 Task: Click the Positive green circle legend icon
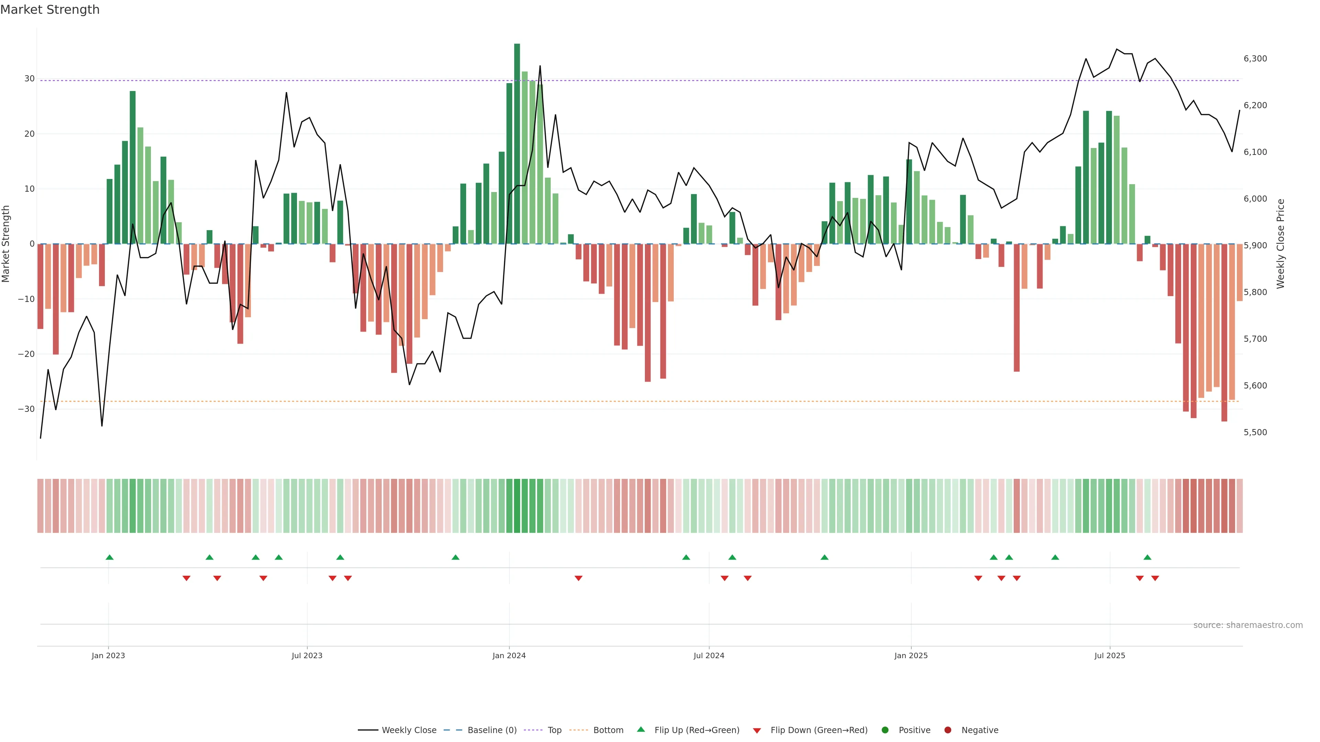tap(885, 730)
